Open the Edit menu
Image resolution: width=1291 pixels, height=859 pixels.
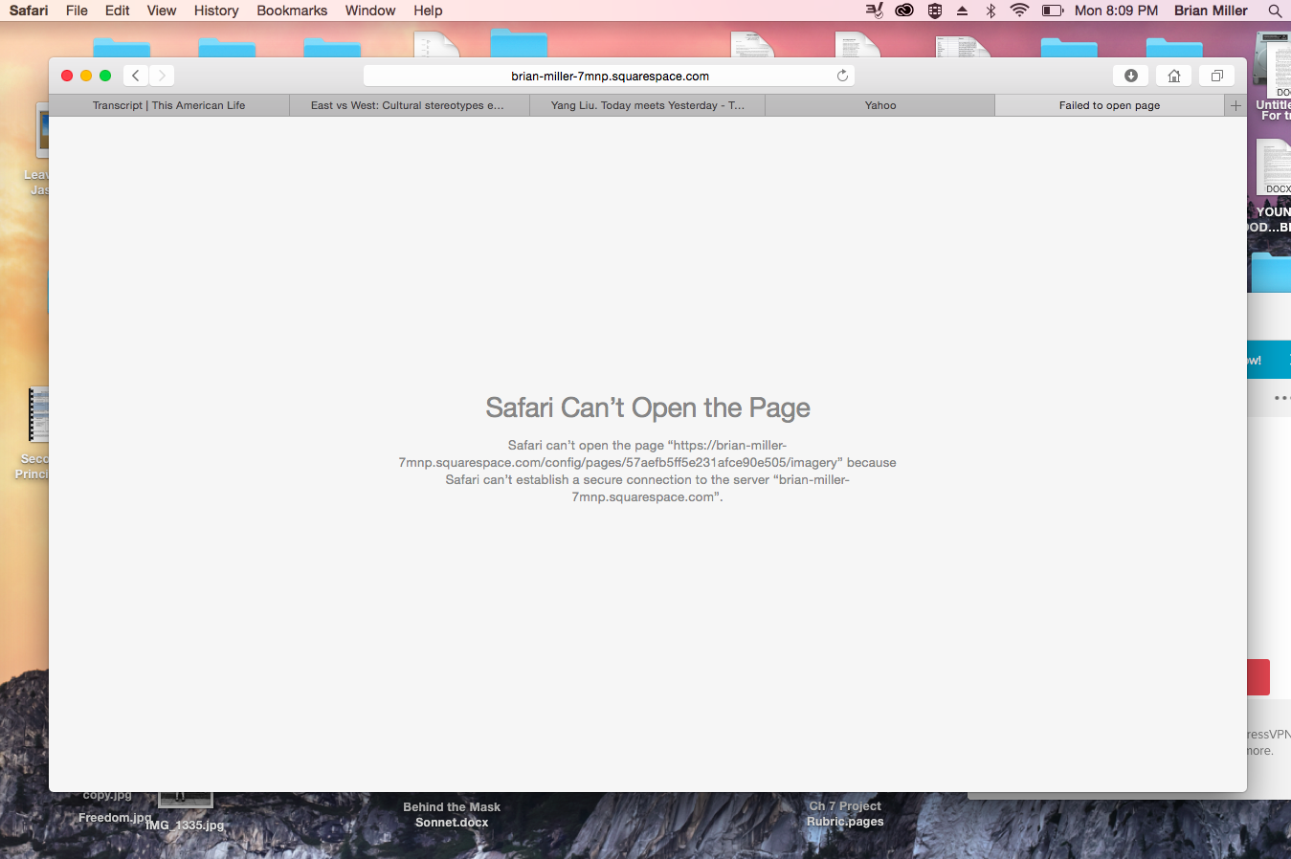pos(117,11)
